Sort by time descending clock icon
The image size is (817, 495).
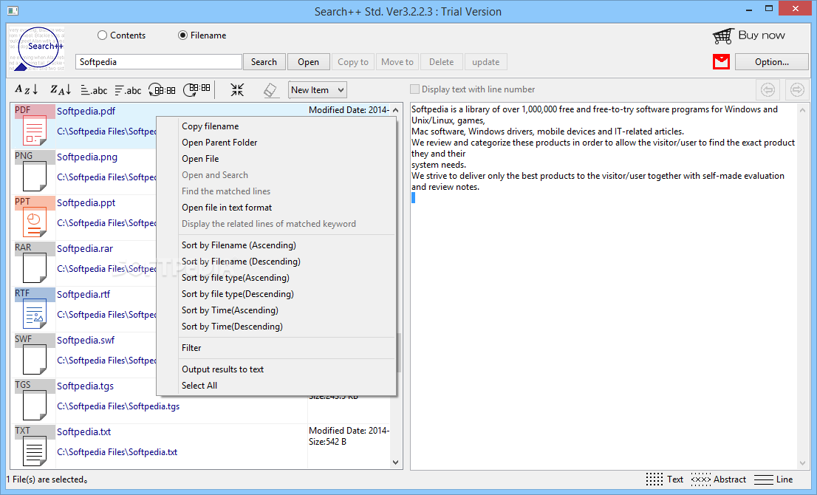[x=196, y=89]
